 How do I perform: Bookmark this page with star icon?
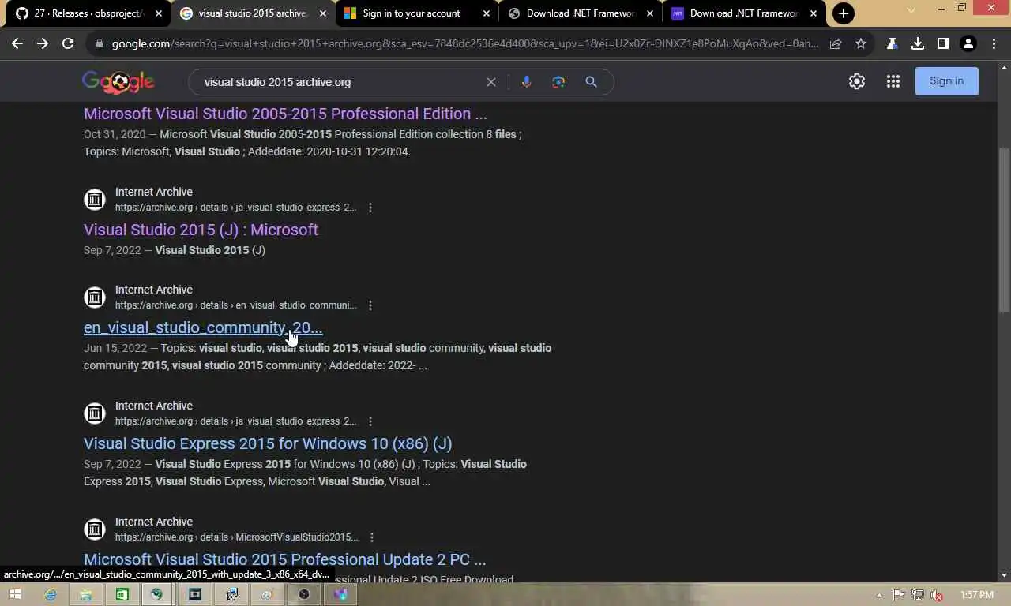tap(861, 43)
